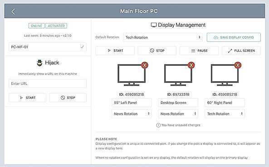The height and width of the screenshot is (167, 269).
Task: Confirm PC-MF-01 name with checkmark
Action: [82, 47]
